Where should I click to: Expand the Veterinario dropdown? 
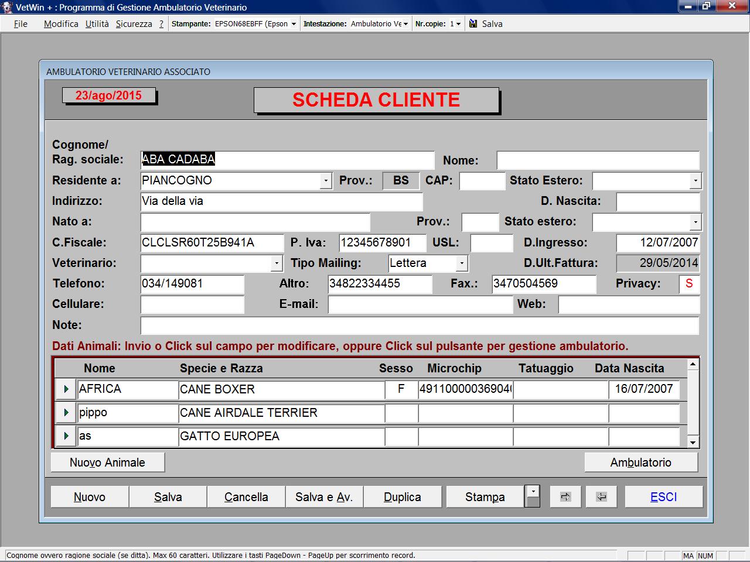point(277,263)
